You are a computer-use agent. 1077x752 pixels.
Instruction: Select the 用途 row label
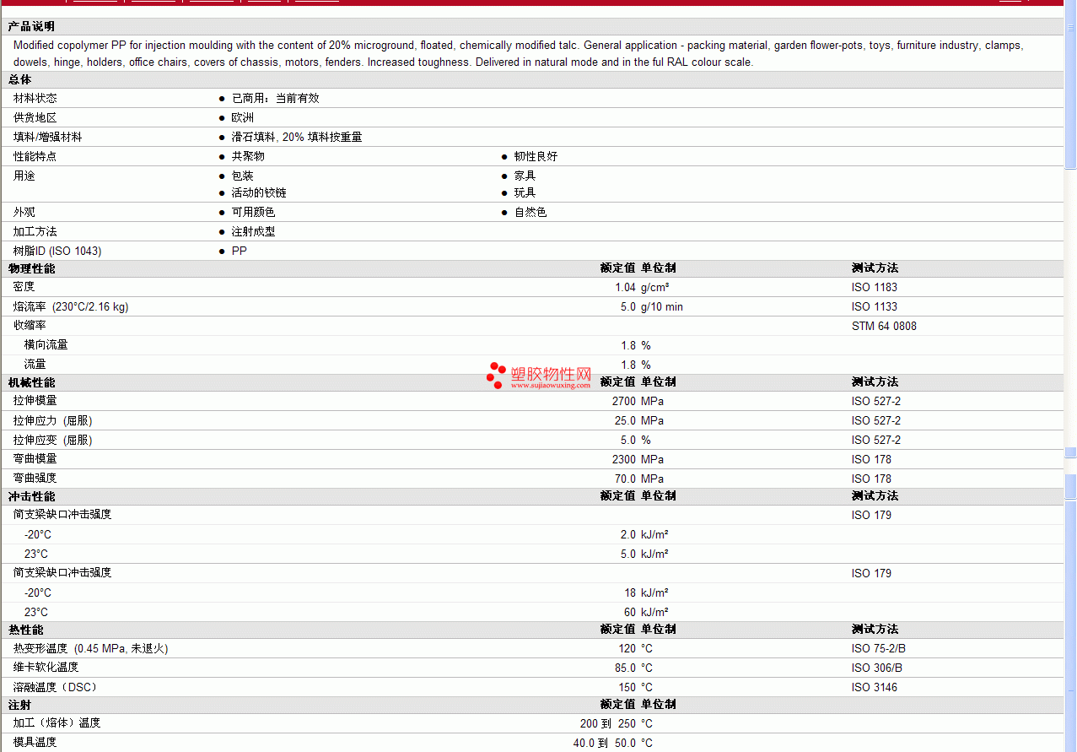pos(24,176)
